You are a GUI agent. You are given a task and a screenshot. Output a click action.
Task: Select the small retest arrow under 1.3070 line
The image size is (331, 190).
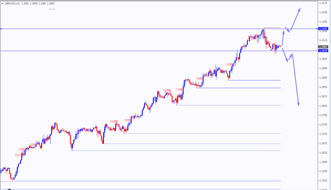(290, 57)
